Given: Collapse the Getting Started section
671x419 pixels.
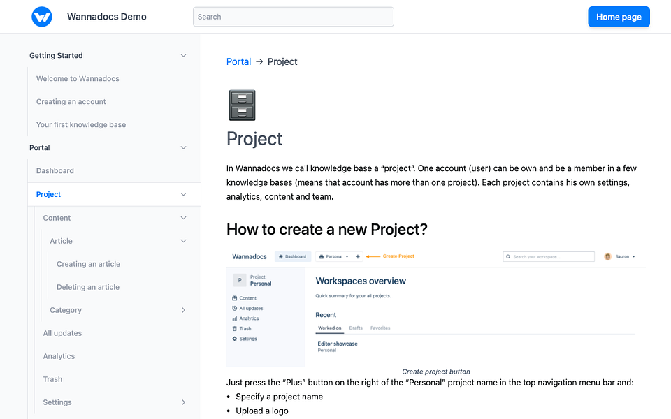Looking at the screenshot, I should pyautogui.click(x=183, y=55).
